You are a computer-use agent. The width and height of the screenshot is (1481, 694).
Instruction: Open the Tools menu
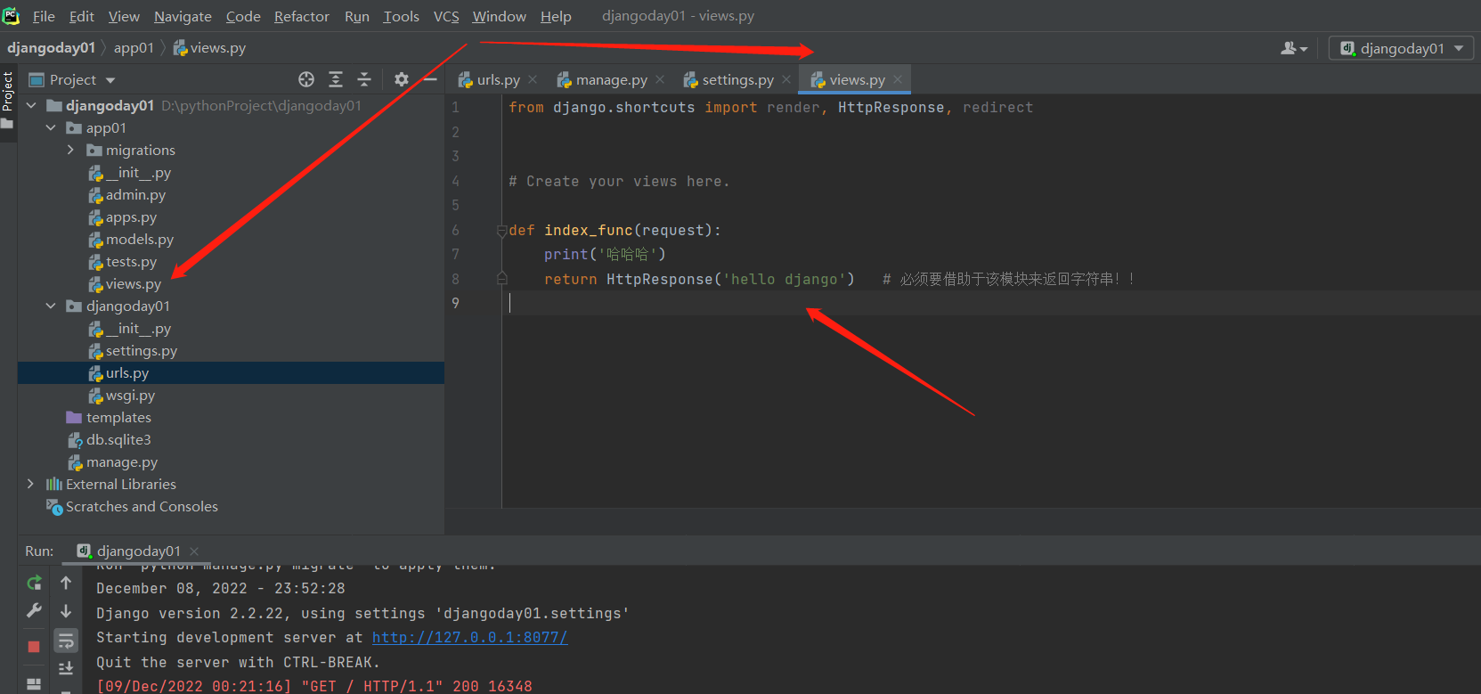point(401,16)
